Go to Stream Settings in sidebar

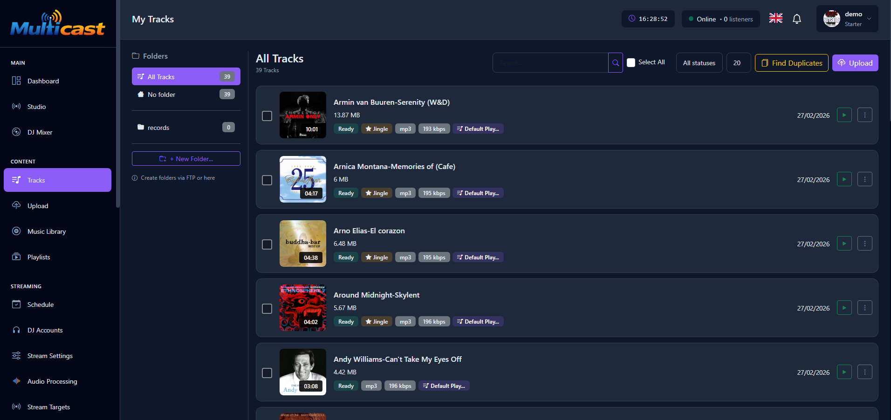coord(50,356)
